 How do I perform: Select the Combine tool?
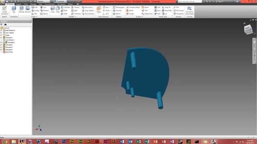[x=76, y=14]
